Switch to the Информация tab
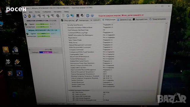190x107 pixels. pyautogui.click(x=109, y=20)
